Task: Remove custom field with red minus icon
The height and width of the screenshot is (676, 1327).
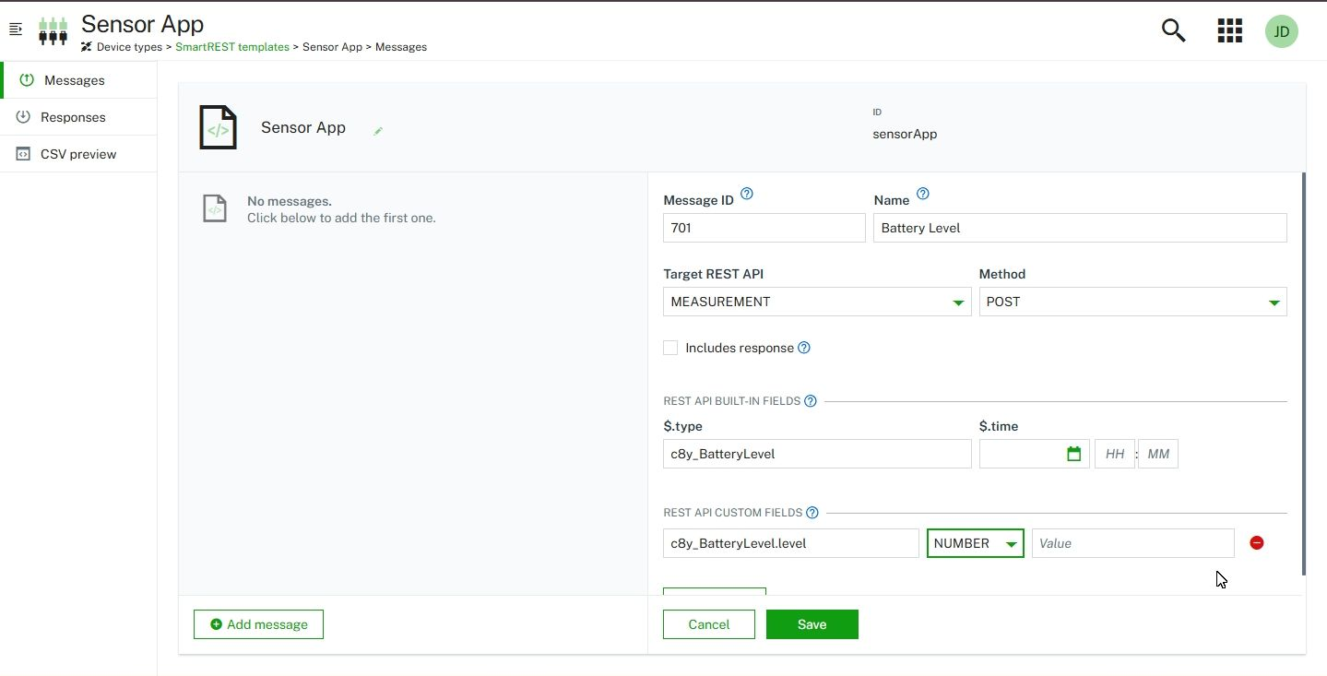Action: (x=1256, y=543)
